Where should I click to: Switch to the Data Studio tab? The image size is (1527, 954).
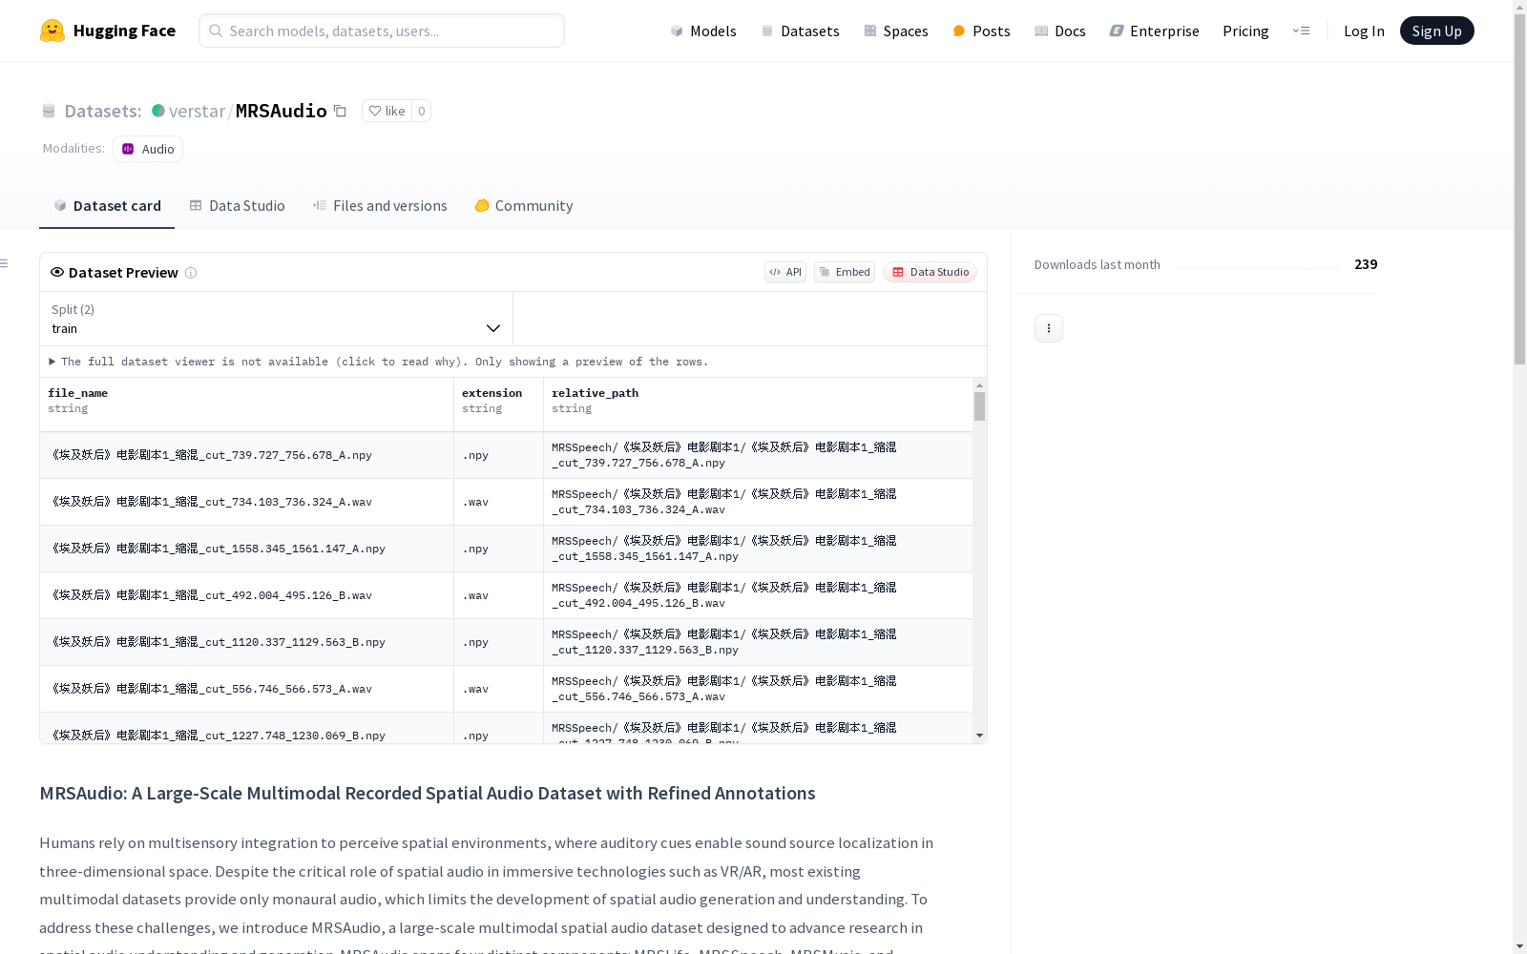pyautogui.click(x=237, y=206)
